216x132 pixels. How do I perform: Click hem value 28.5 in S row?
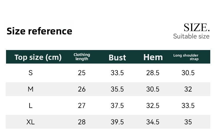point(153,73)
